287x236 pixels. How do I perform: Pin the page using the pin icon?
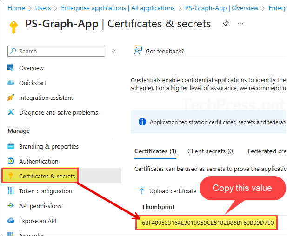click(226, 24)
